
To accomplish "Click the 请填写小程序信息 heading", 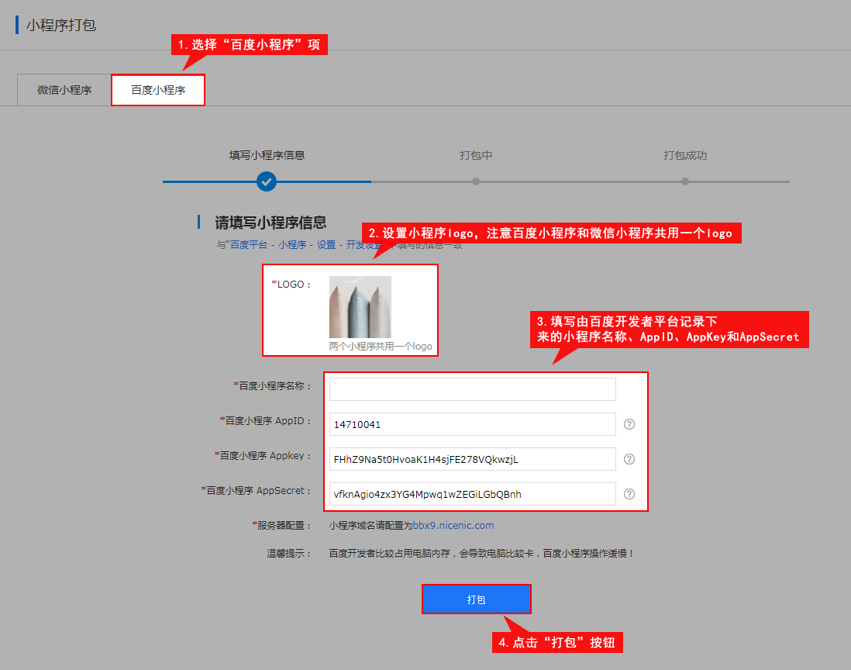I will pyautogui.click(x=270, y=223).
